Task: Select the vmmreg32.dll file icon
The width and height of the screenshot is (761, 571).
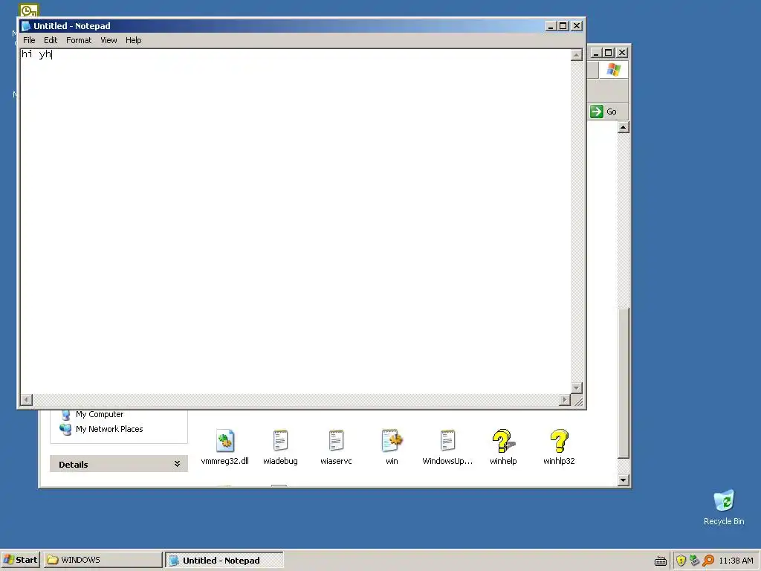Action: (x=224, y=441)
